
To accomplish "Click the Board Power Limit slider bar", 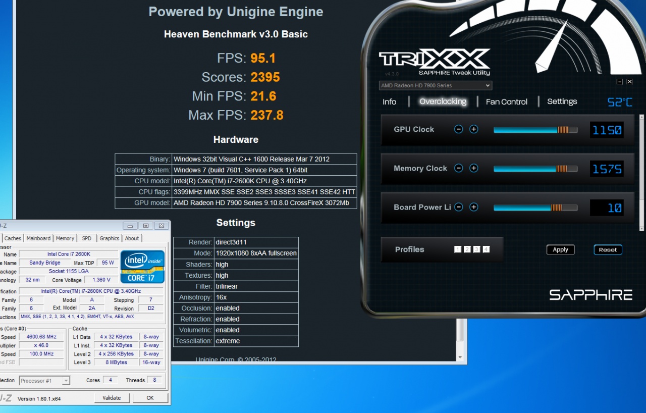I will [535, 208].
